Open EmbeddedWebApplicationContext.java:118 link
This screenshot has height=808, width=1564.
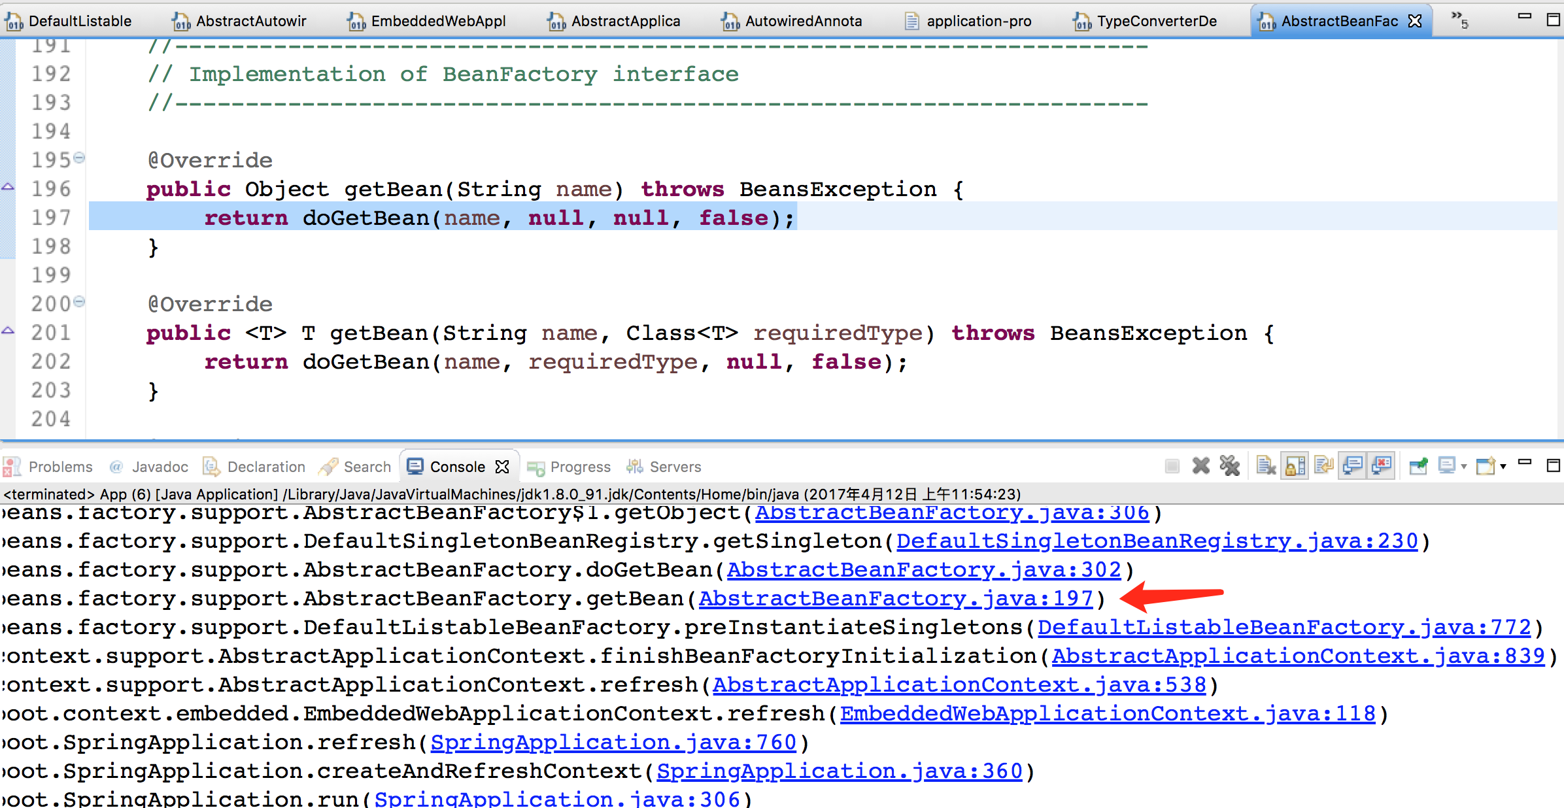point(1108,714)
